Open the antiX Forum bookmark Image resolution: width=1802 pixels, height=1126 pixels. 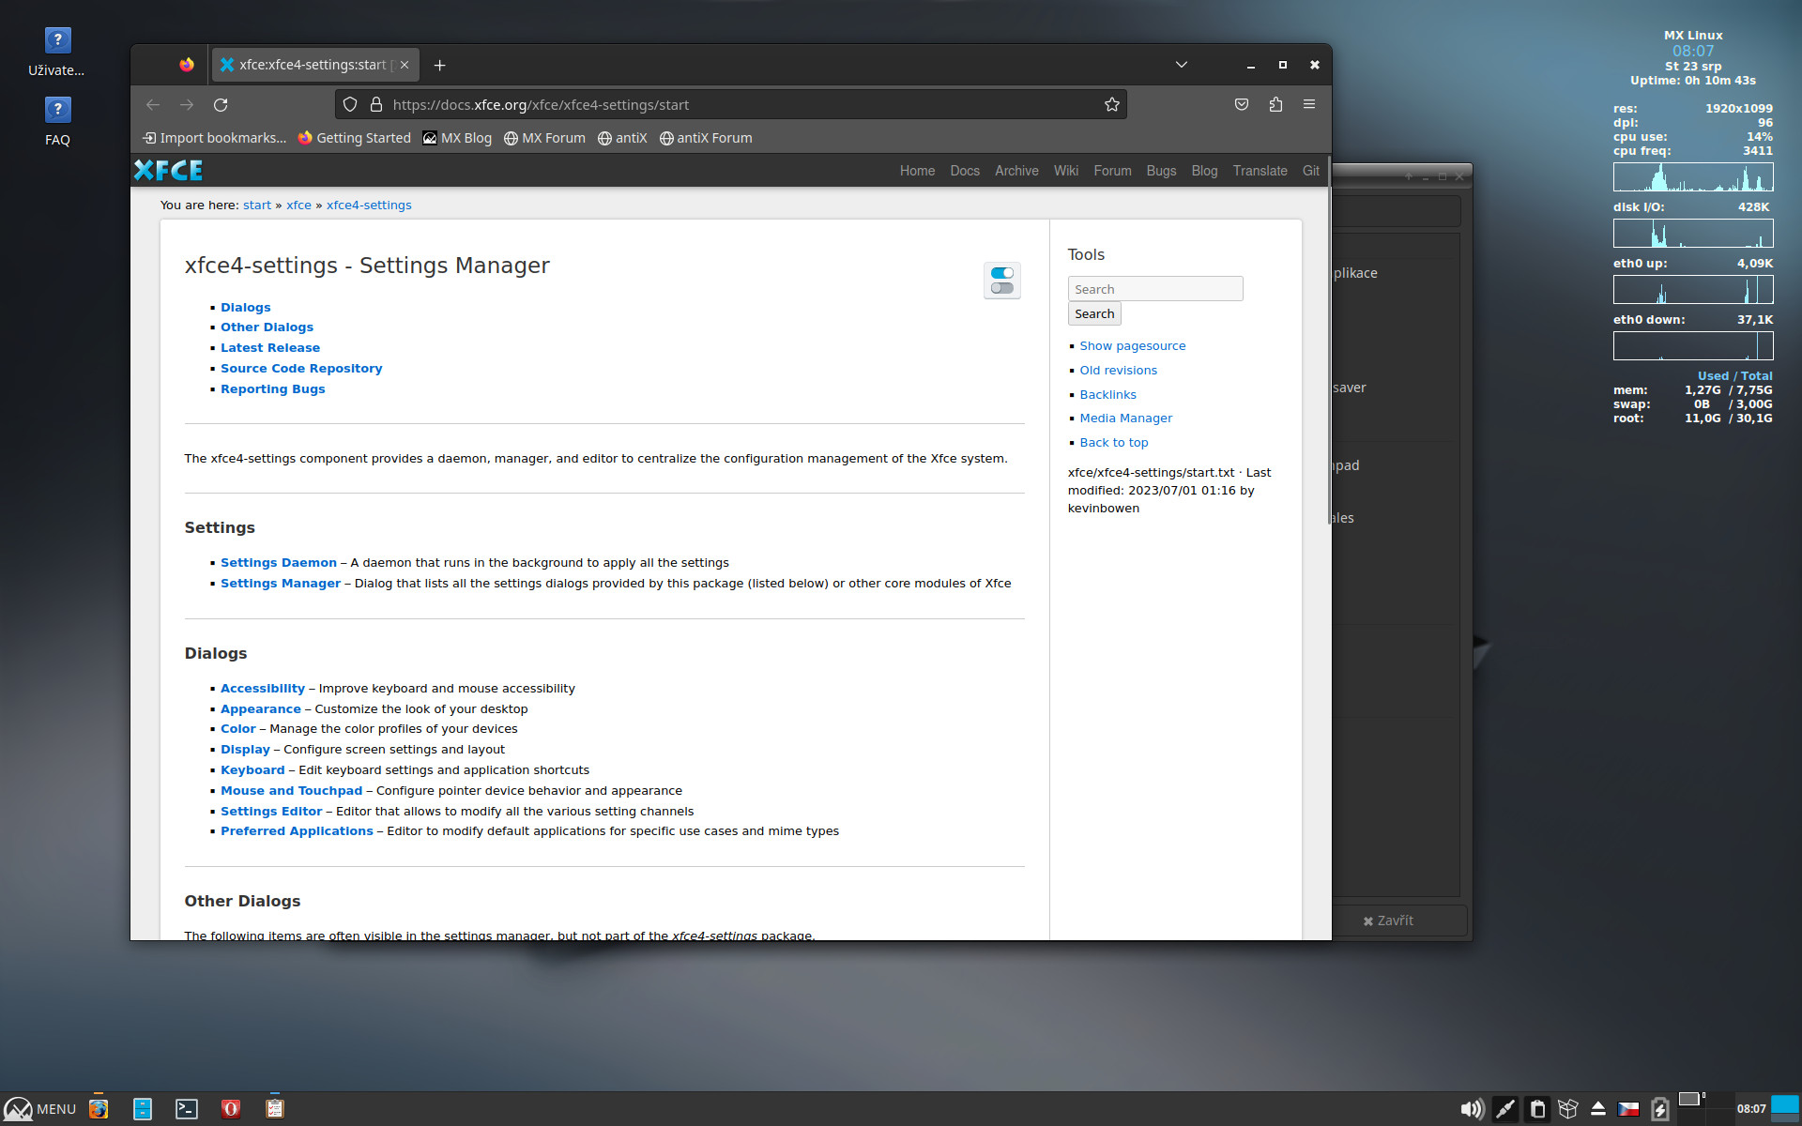pyautogui.click(x=706, y=138)
